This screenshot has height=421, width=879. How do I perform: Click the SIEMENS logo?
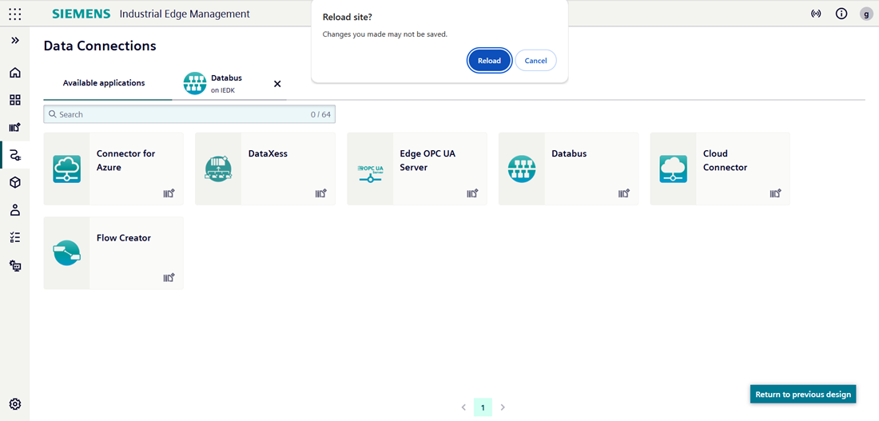click(82, 14)
